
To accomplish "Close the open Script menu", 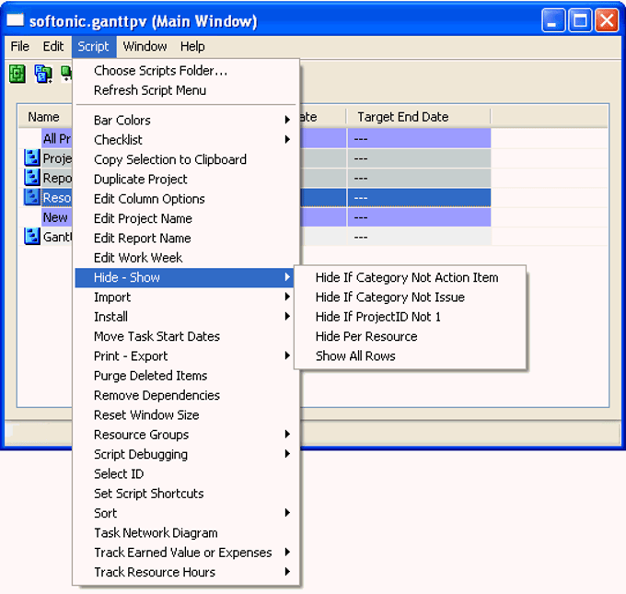I will coord(93,46).
